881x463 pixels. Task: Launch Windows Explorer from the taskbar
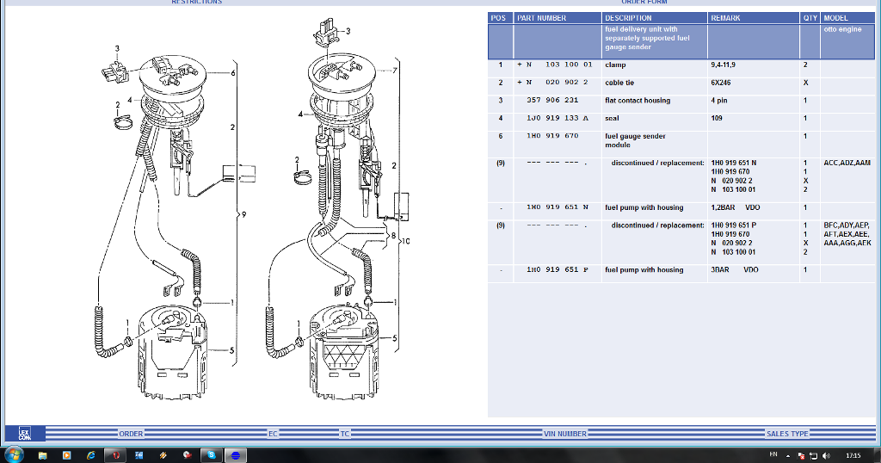pyautogui.click(x=42, y=454)
